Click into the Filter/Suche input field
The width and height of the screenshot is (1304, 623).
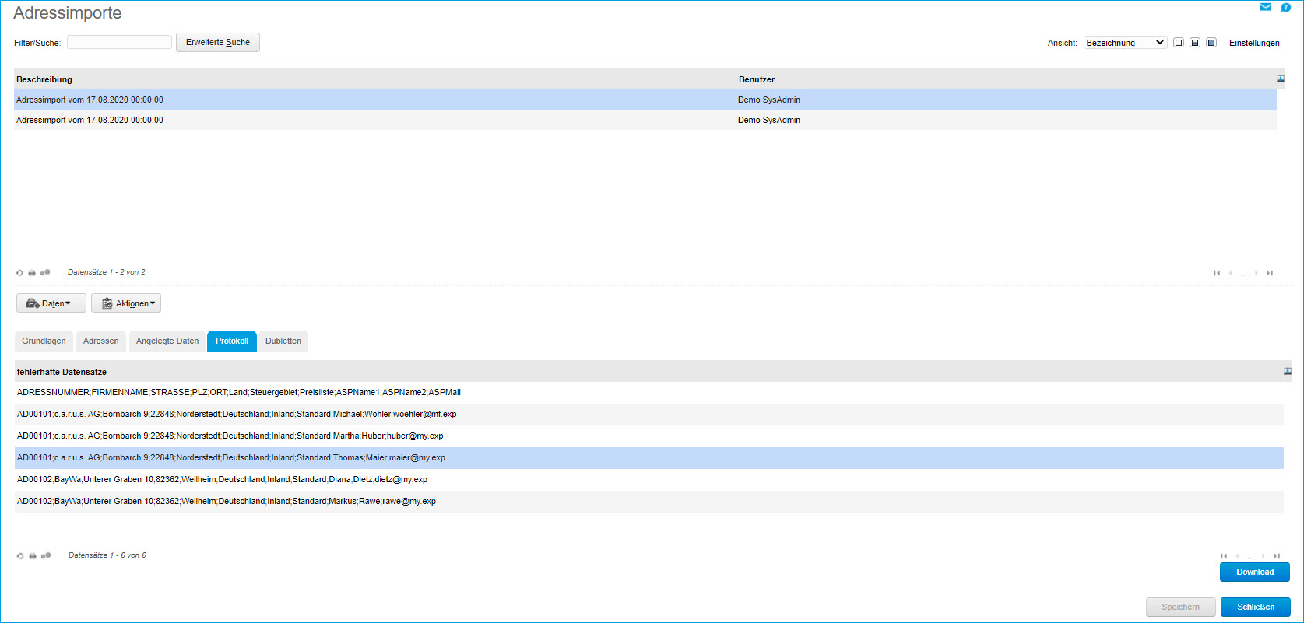119,43
